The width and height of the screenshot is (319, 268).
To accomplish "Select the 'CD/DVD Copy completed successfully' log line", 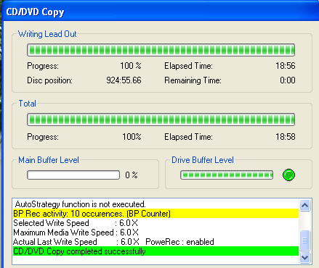I will (x=156, y=251).
